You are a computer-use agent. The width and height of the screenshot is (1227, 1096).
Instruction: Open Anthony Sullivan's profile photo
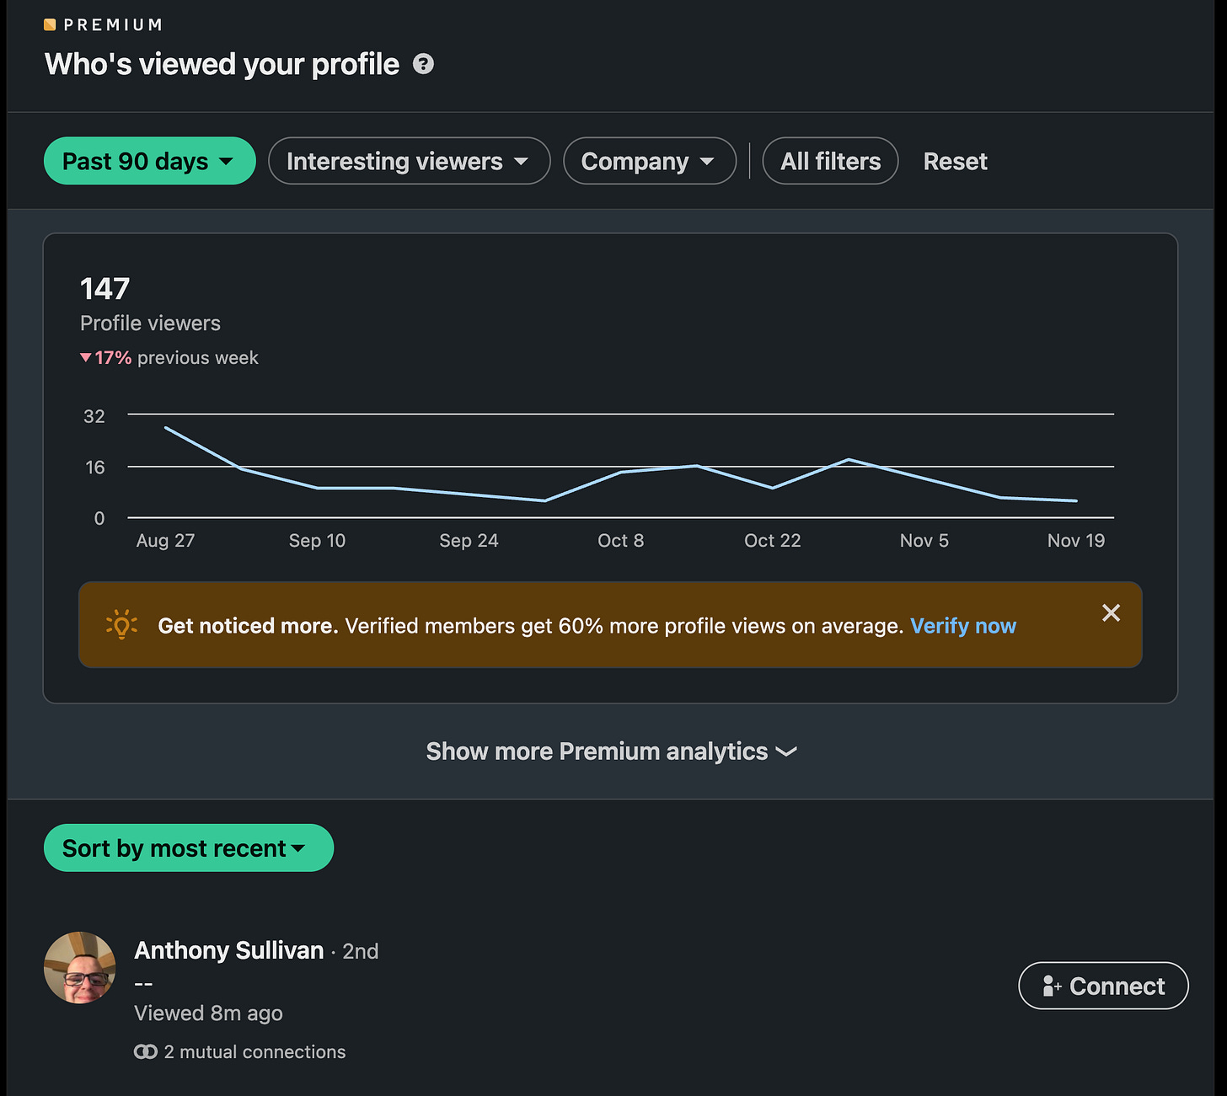click(79, 967)
